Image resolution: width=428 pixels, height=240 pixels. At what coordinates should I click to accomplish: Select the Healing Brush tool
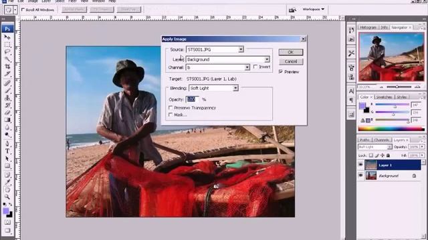(x=7, y=83)
